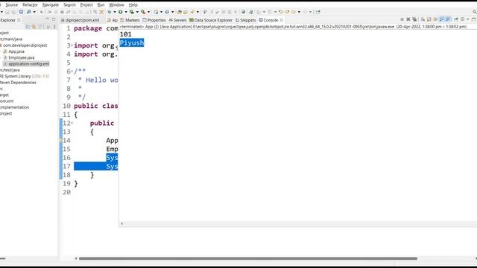477x268 pixels.
Task: Open the Source menu
Action: pyautogui.click(x=12, y=5)
